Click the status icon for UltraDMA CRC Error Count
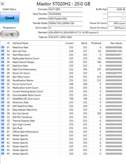This screenshot has width=126, height=164. tap(3, 99)
